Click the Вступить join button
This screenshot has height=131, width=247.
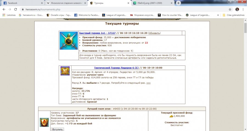(x=57, y=129)
